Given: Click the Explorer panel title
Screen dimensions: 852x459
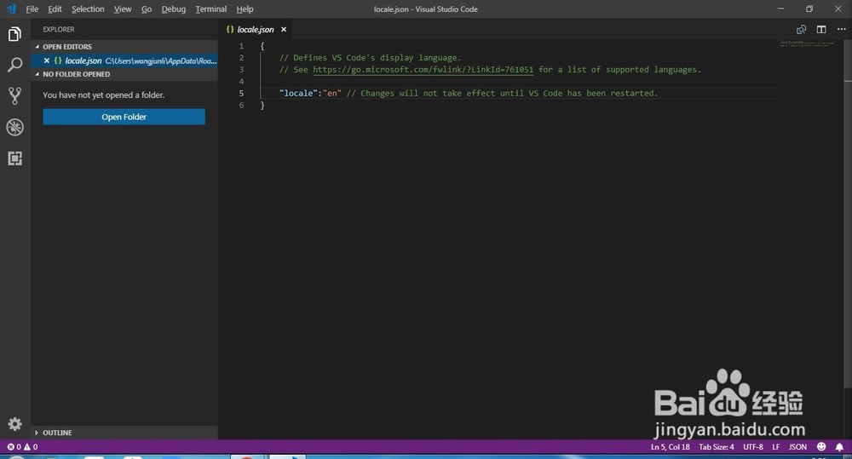Looking at the screenshot, I should [59, 29].
